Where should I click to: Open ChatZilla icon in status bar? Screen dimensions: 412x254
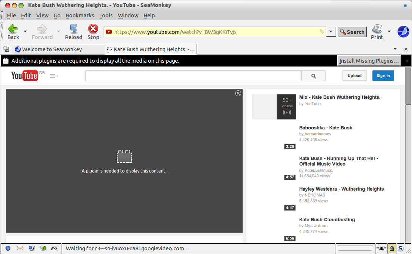(x=54, y=248)
